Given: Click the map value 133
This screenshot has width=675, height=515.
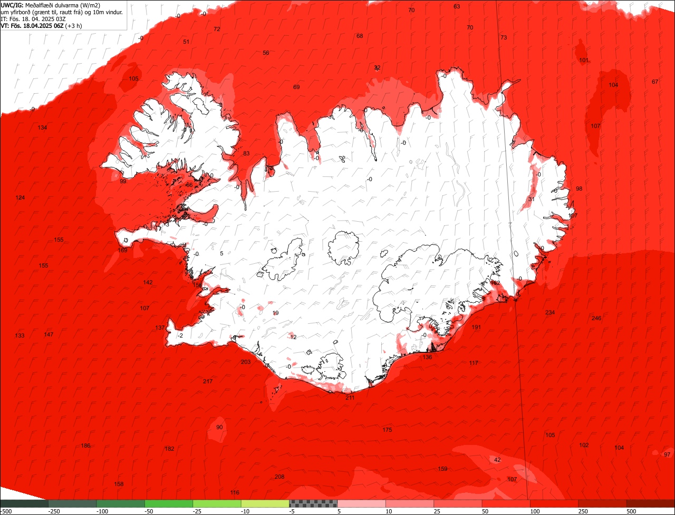Looking at the screenshot, I should point(20,335).
